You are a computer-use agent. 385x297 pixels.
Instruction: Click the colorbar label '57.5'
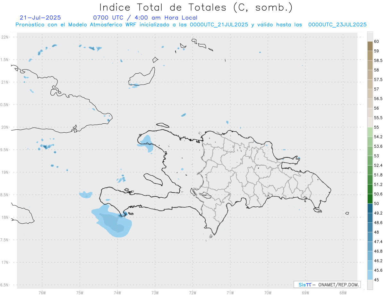pyautogui.click(x=378, y=79)
